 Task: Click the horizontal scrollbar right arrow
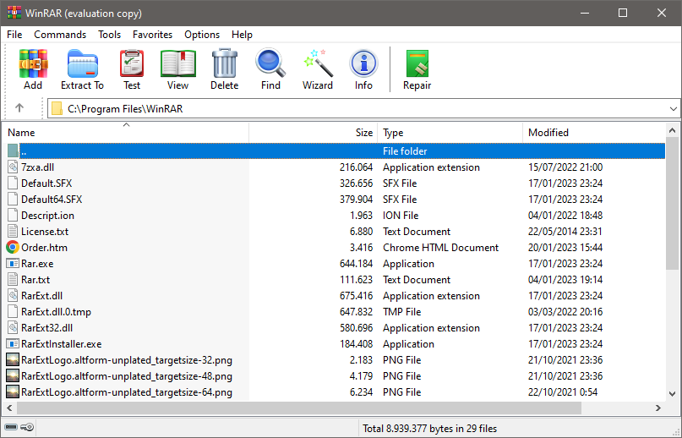[658, 408]
